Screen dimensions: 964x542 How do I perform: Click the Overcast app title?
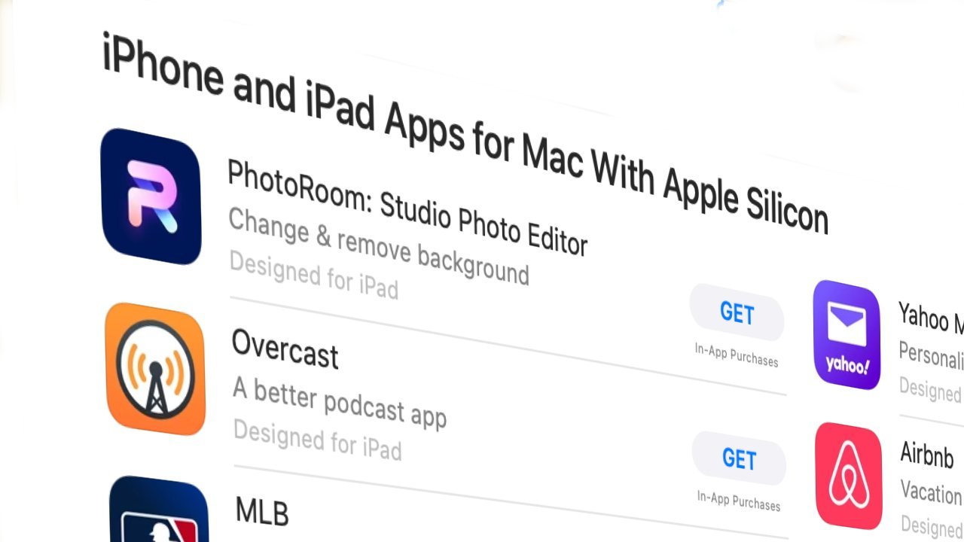pyautogui.click(x=285, y=348)
